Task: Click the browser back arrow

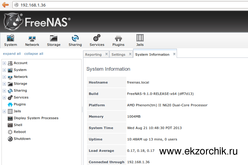Action: pyautogui.click(x=5, y=5)
